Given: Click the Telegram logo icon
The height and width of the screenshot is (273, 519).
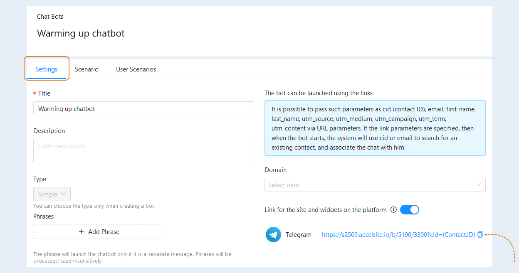Looking at the screenshot, I should pos(273,235).
